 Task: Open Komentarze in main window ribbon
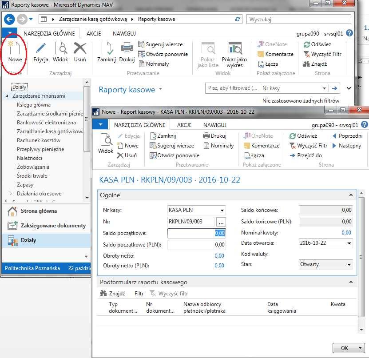pos(275,54)
